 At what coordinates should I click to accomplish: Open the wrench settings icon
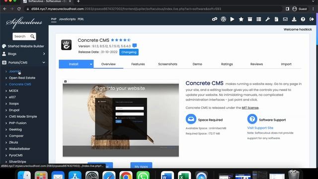click(267, 19)
